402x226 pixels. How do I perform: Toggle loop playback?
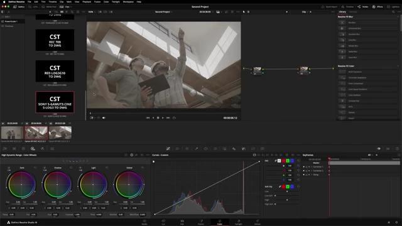(174, 118)
